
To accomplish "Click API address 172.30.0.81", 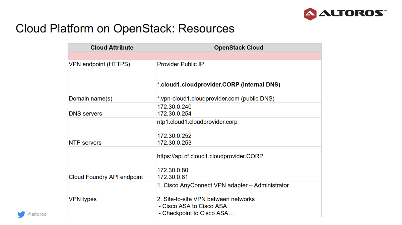I will click(x=173, y=177).
